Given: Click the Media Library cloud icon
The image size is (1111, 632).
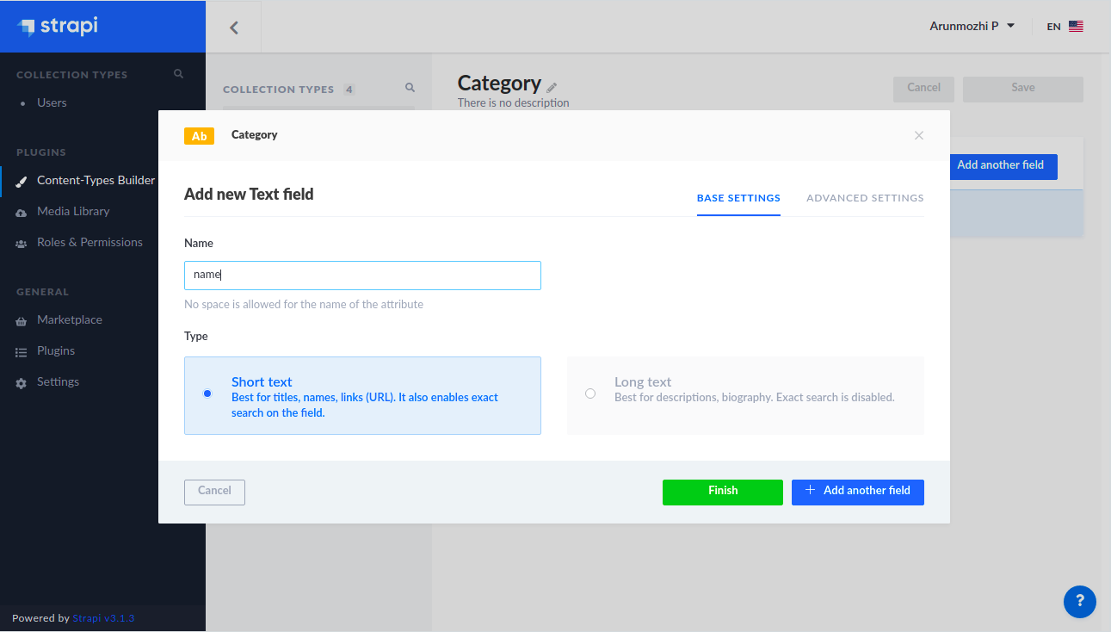Looking at the screenshot, I should pos(22,212).
